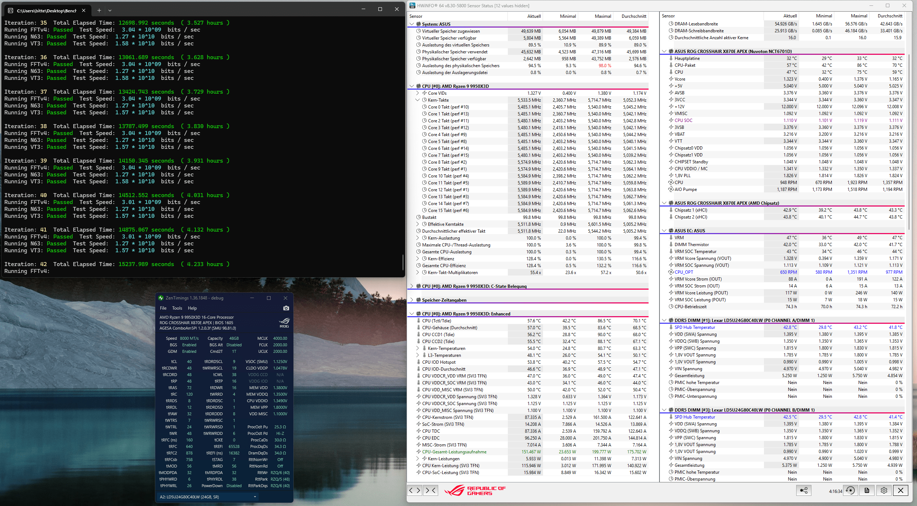Open the terminal tab list dropdown arrow

coord(110,10)
